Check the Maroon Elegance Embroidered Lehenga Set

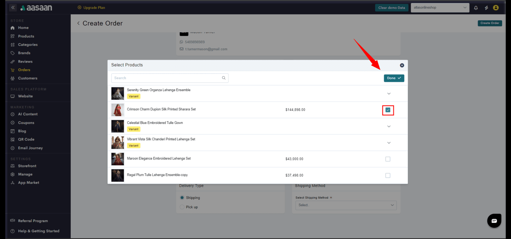[x=388, y=159]
